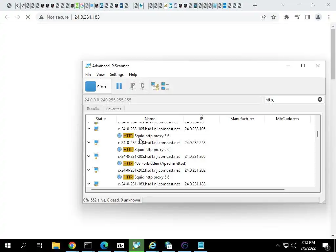
Task: Sort by the Name column header
Action: pyautogui.click(x=150, y=119)
